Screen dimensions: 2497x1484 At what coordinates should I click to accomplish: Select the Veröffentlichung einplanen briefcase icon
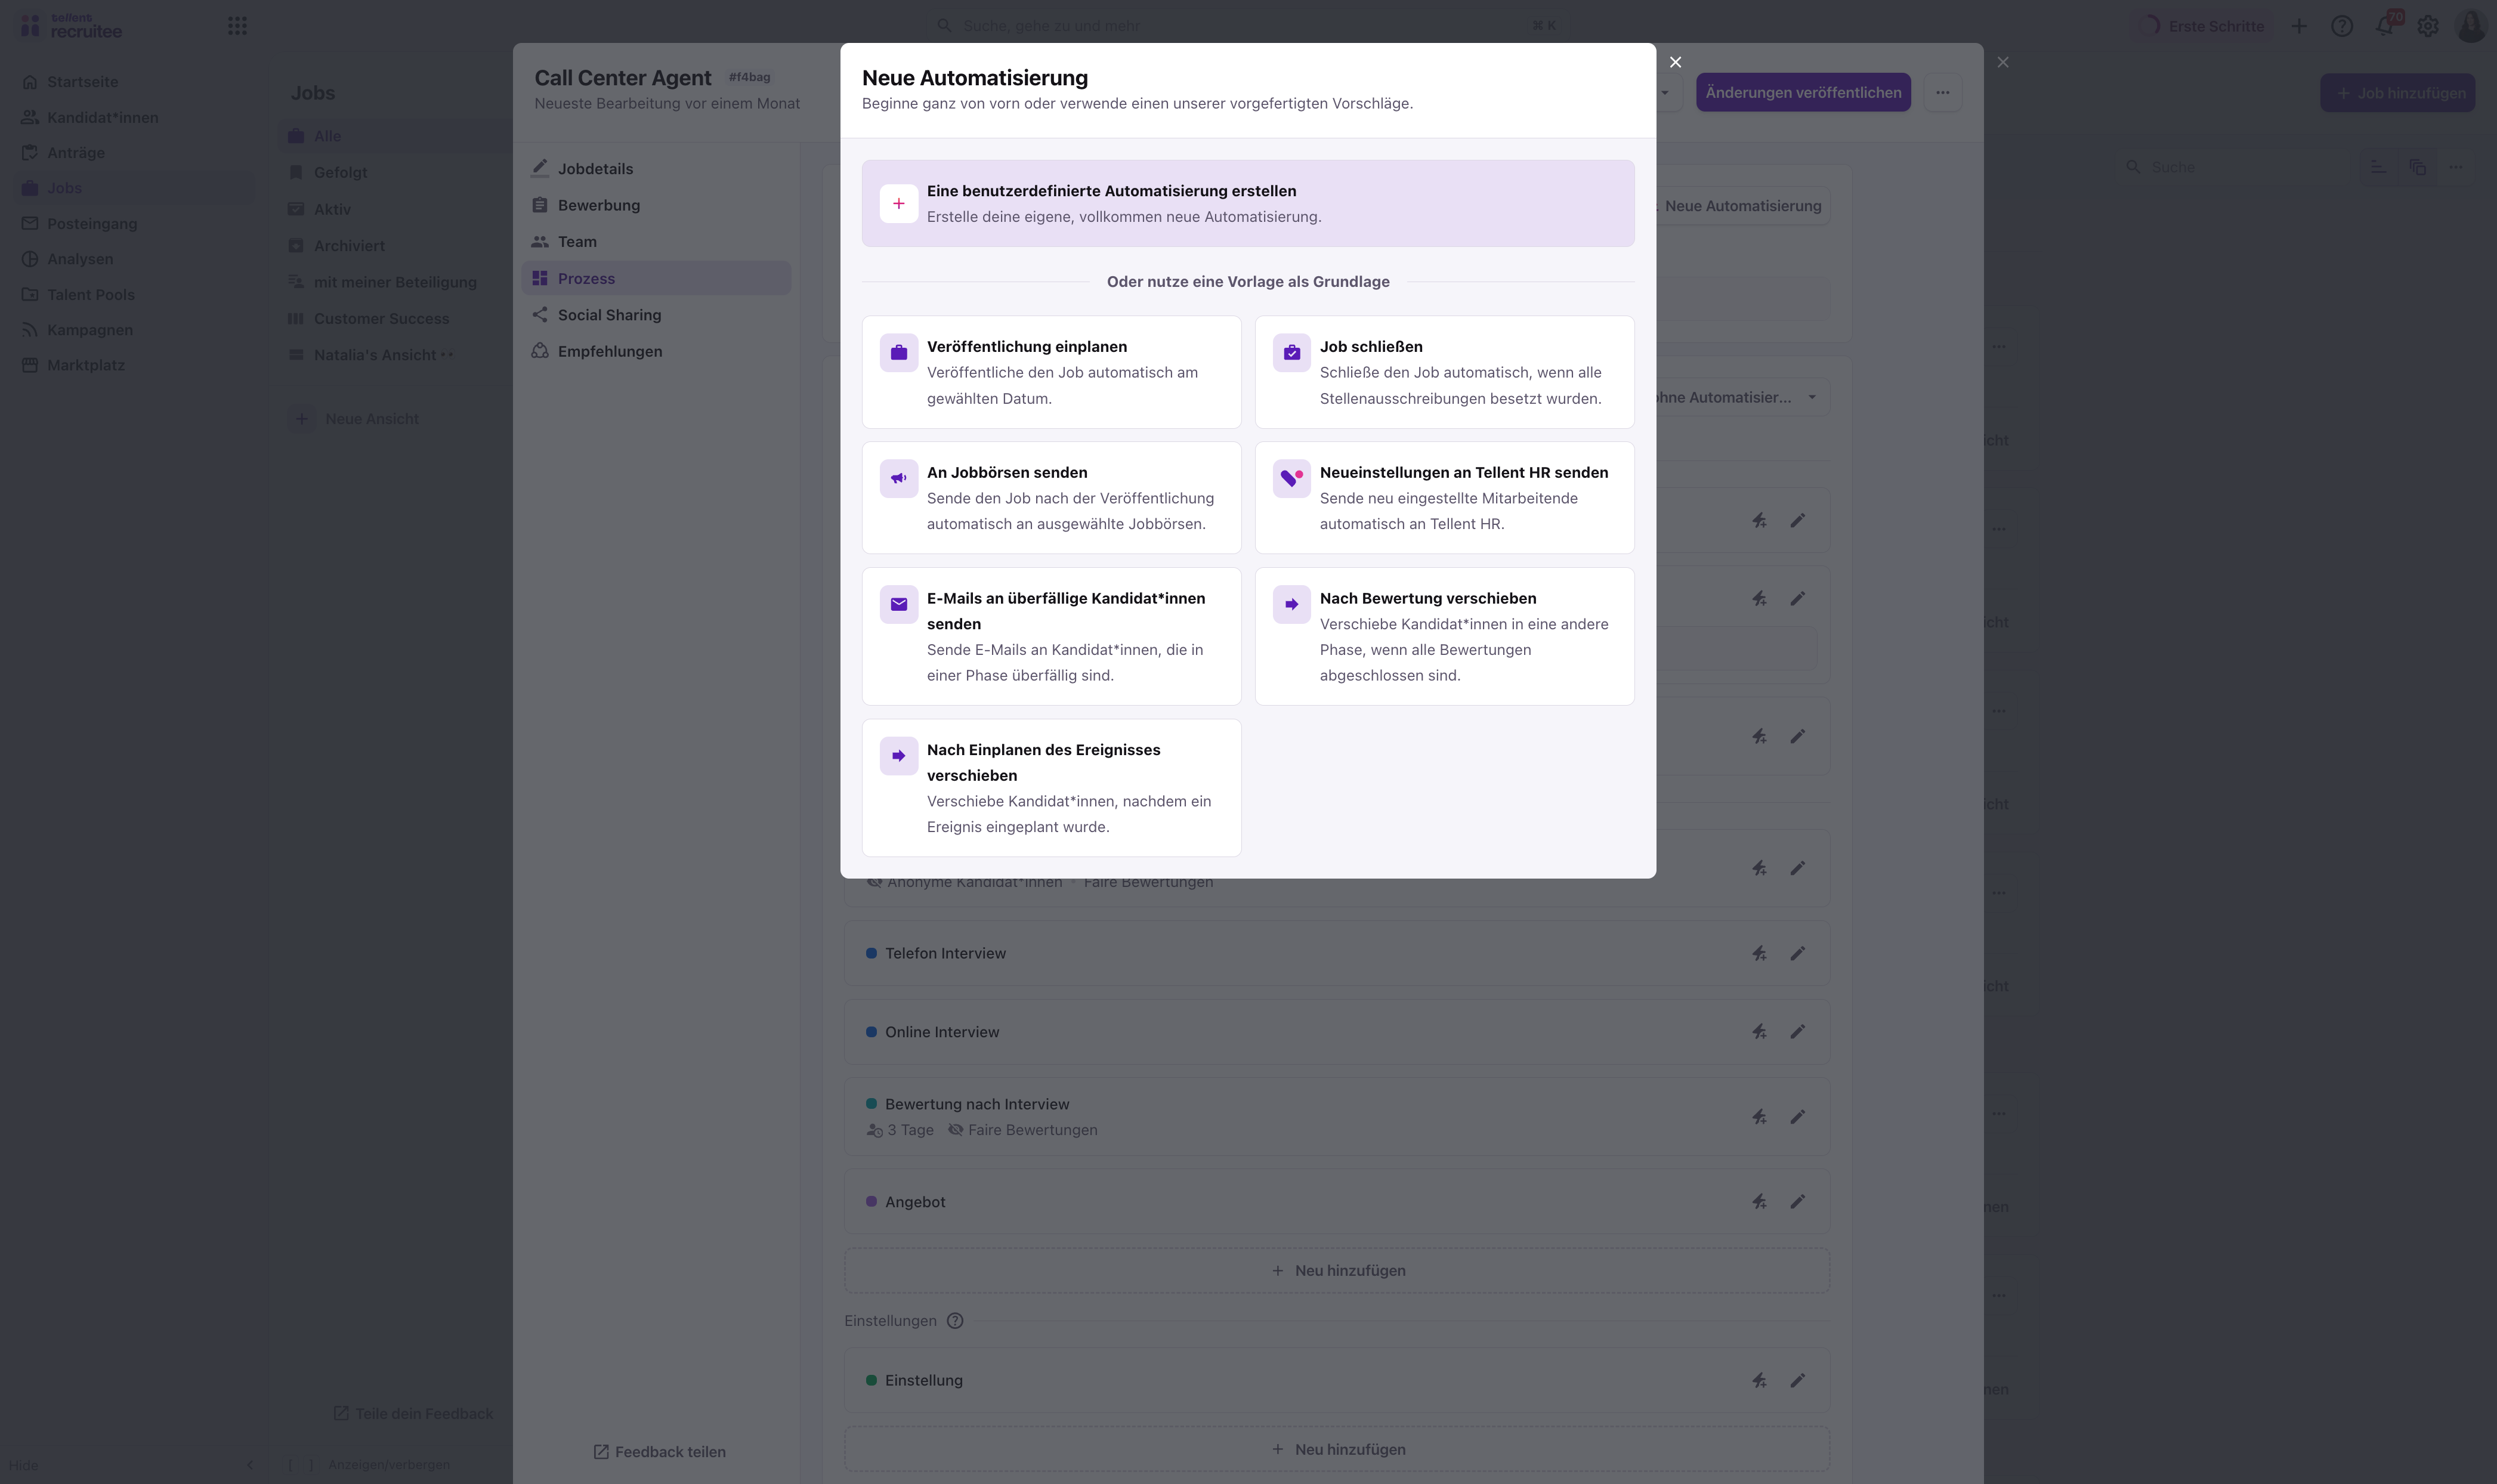click(898, 352)
